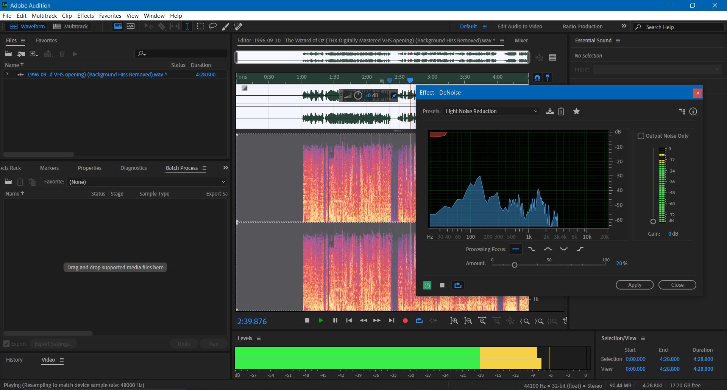Select the Lasso Selection tool
The image size is (727, 390).
(x=213, y=26)
